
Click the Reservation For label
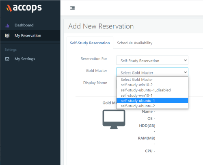(94, 59)
